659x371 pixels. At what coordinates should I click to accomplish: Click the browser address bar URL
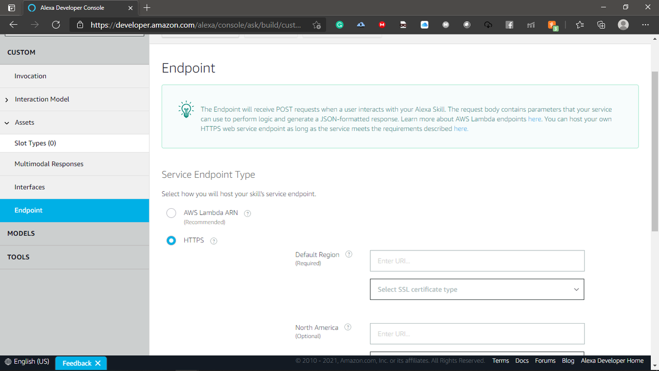(x=196, y=25)
